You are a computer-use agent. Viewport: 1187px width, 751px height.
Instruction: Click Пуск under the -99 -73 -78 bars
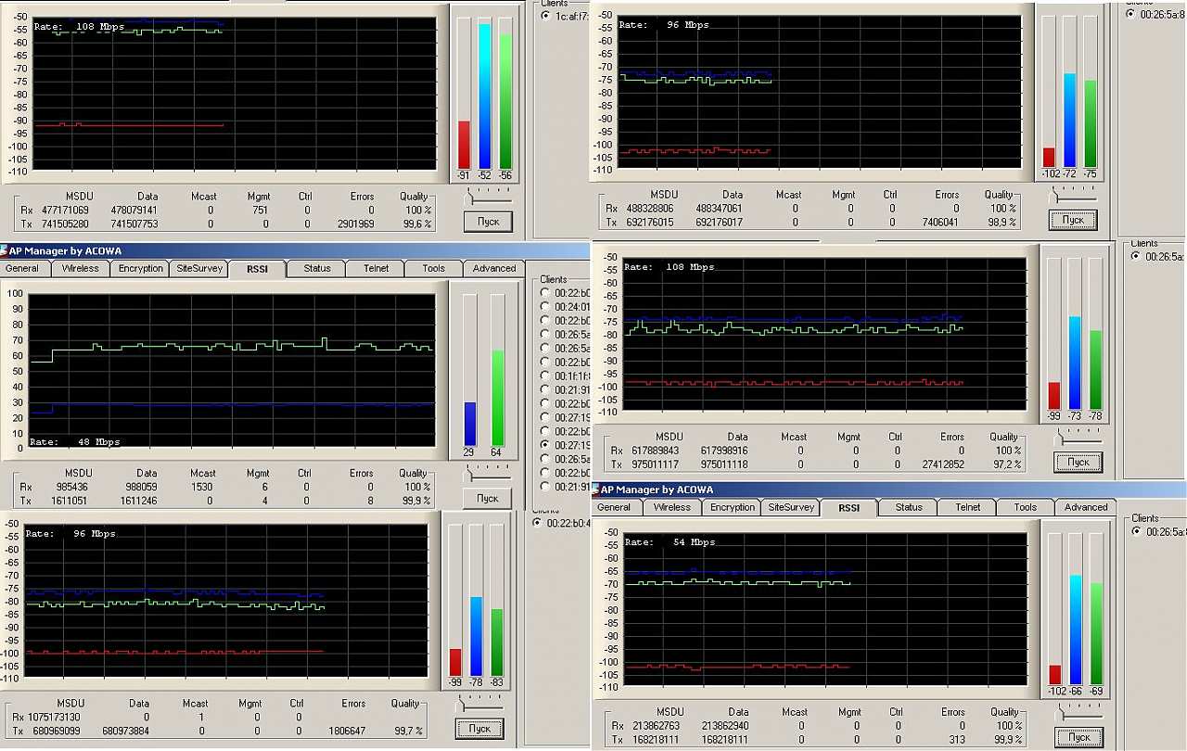tap(1079, 462)
